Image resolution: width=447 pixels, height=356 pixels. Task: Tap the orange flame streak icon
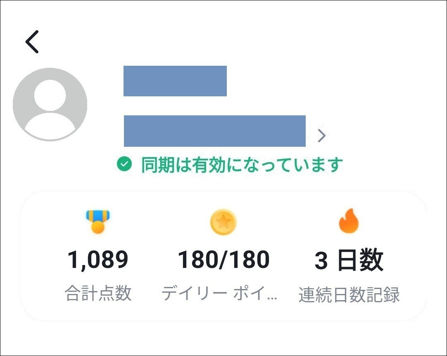pos(349,221)
